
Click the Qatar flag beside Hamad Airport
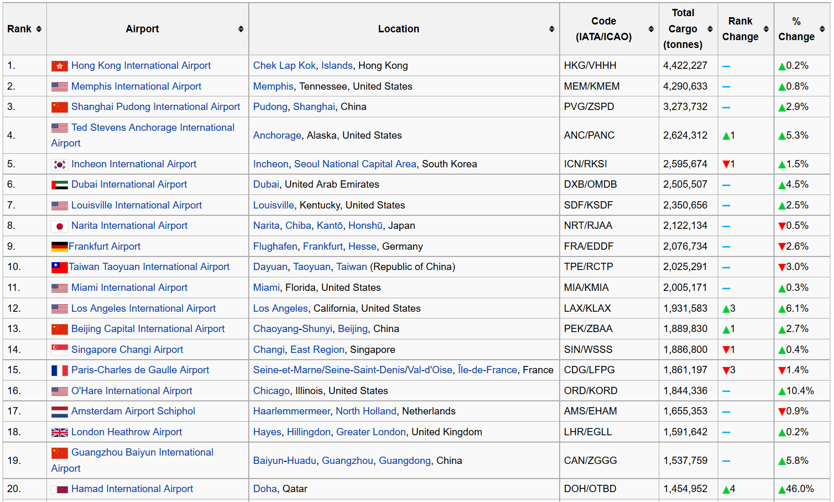click(x=59, y=489)
